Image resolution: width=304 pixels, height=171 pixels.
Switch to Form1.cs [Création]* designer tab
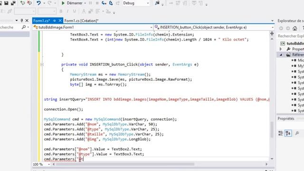81,20
